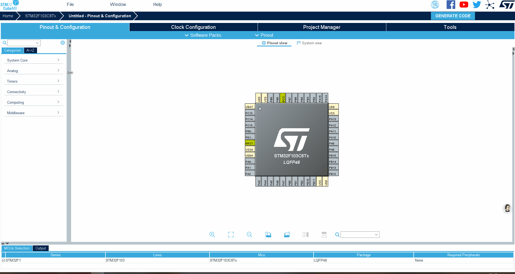Image resolution: width=515 pixels, height=274 pixels.
Task: Expand the Computing category
Action: point(34,102)
